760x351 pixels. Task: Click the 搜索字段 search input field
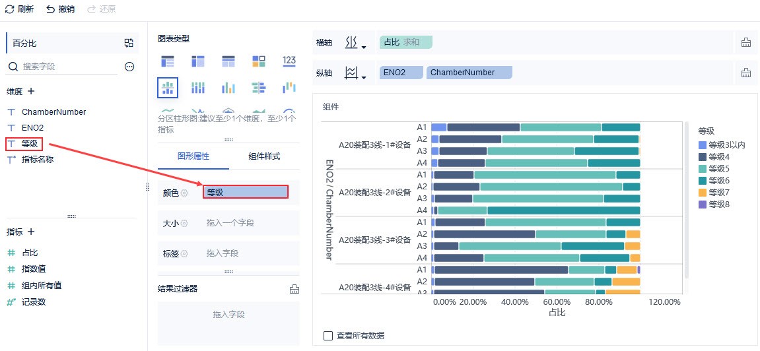[66, 67]
